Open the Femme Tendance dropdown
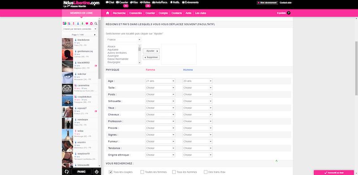Image resolution: width=358 pixels, height=175 pixels. [x=160, y=148]
